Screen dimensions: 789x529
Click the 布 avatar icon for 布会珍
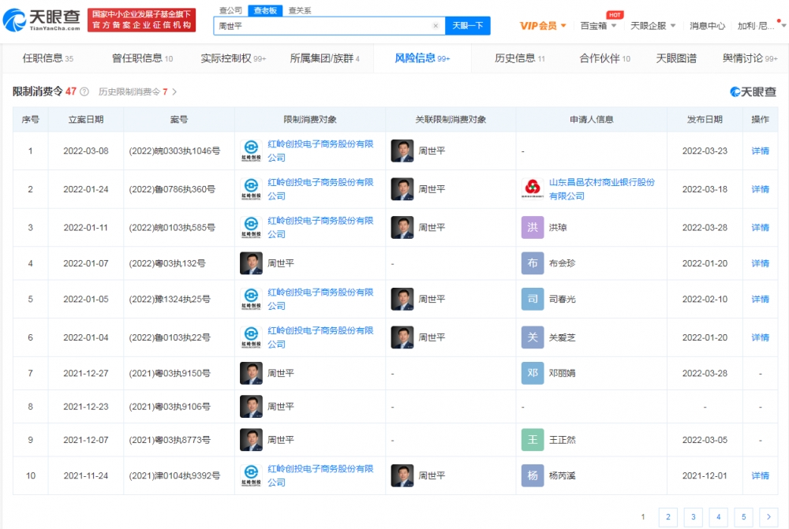tap(533, 263)
